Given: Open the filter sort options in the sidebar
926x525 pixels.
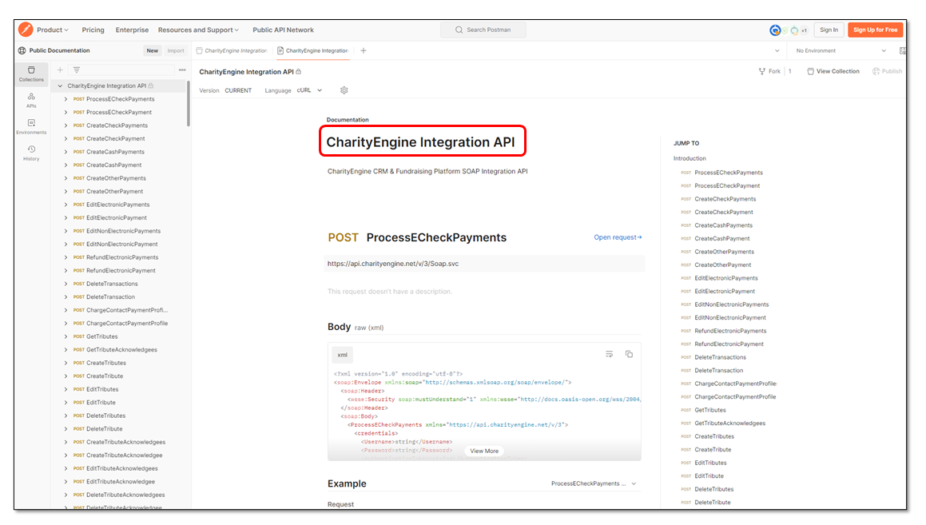Looking at the screenshot, I should (77, 70).
